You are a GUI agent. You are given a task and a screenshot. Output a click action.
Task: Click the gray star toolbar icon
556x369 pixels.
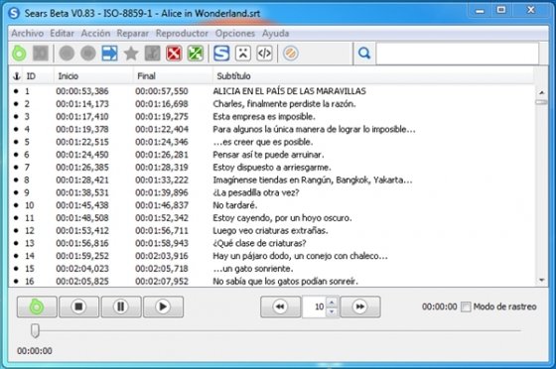click(131, 54)
